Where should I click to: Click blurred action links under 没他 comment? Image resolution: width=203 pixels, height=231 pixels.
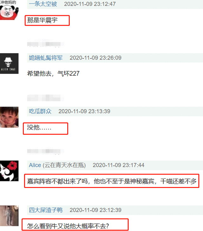click(45, 151)
